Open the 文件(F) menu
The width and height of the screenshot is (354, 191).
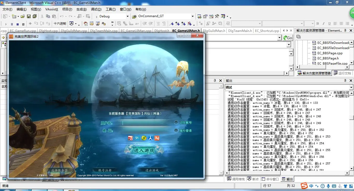click(x=8, y=9)
